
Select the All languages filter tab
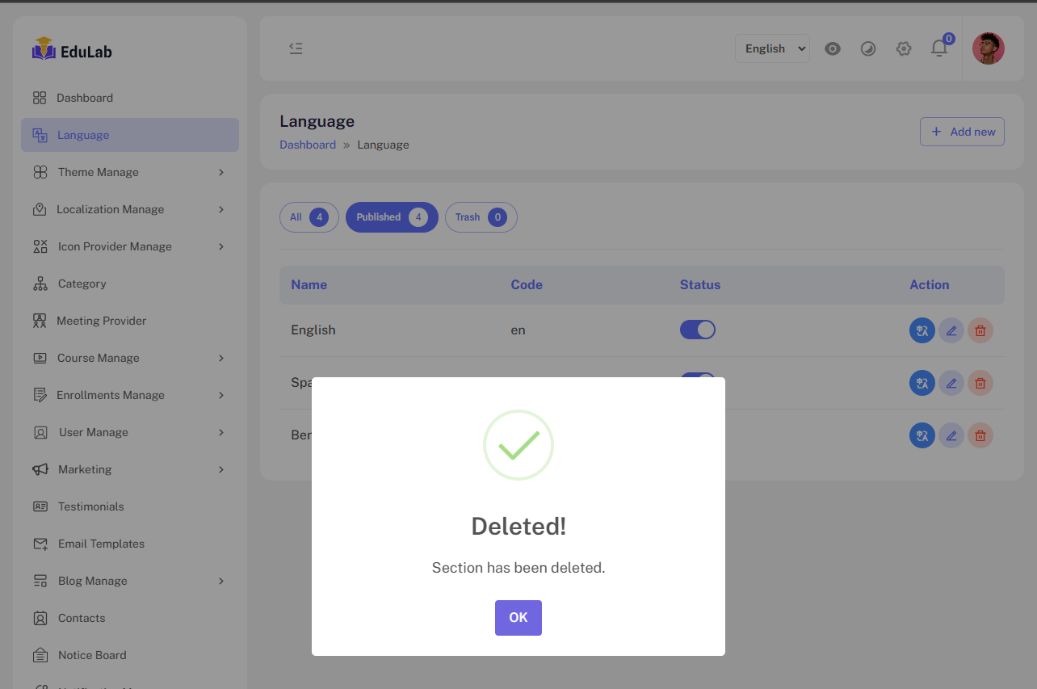pos(309,217)
